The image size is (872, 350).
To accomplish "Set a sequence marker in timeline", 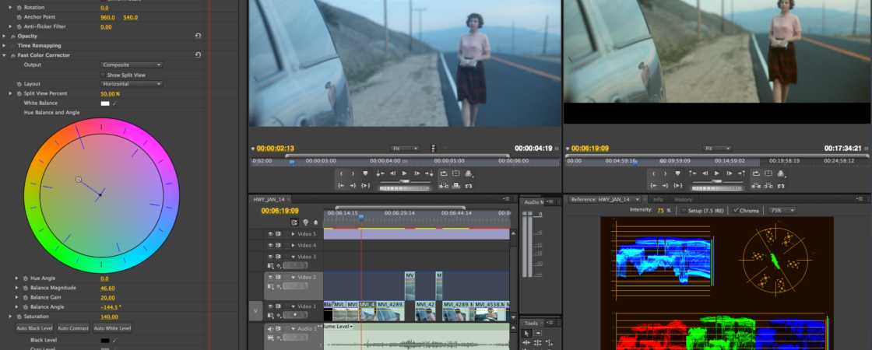I will (x=315, y=222).
